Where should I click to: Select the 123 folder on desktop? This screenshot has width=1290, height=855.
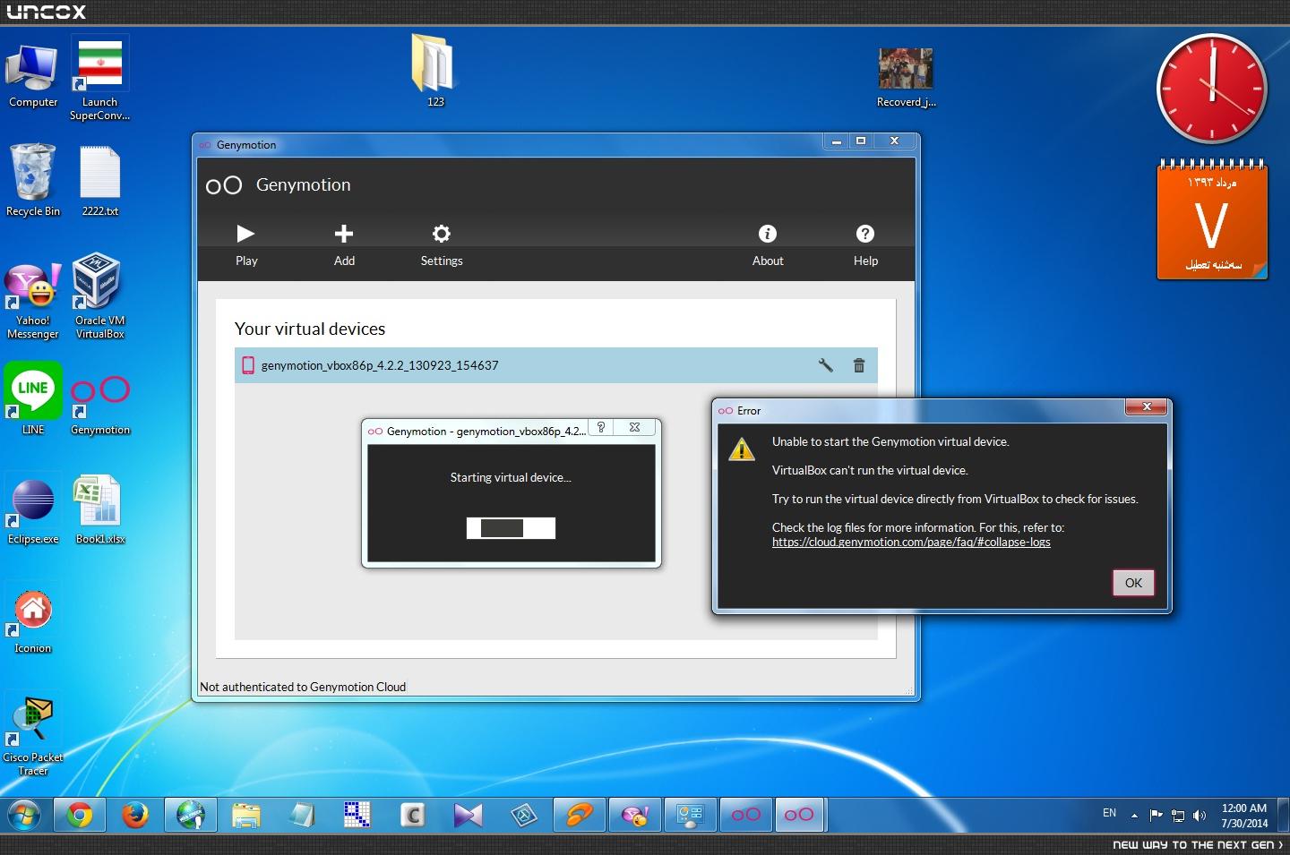(x=435, y=71)
